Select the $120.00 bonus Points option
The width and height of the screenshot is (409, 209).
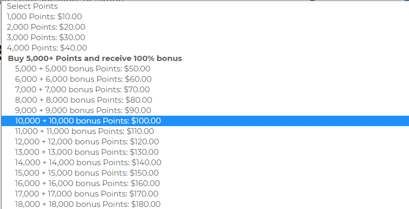(87, 142)
